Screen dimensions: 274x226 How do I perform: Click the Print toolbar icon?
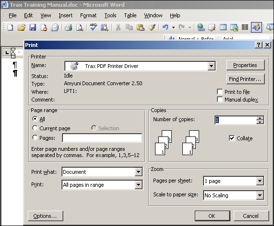pyautogui.click(x=68, y=27)
